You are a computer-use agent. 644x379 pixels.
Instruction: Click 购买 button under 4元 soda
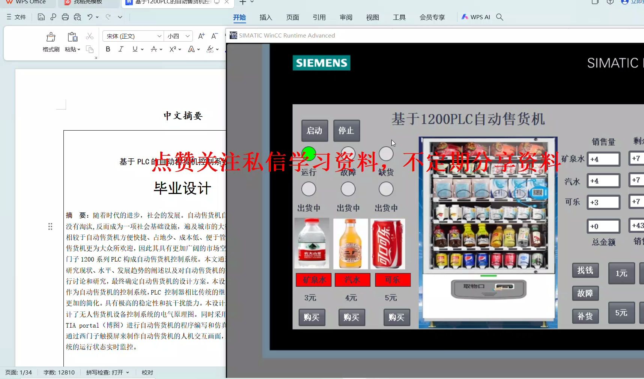click(x=352, y=317)
